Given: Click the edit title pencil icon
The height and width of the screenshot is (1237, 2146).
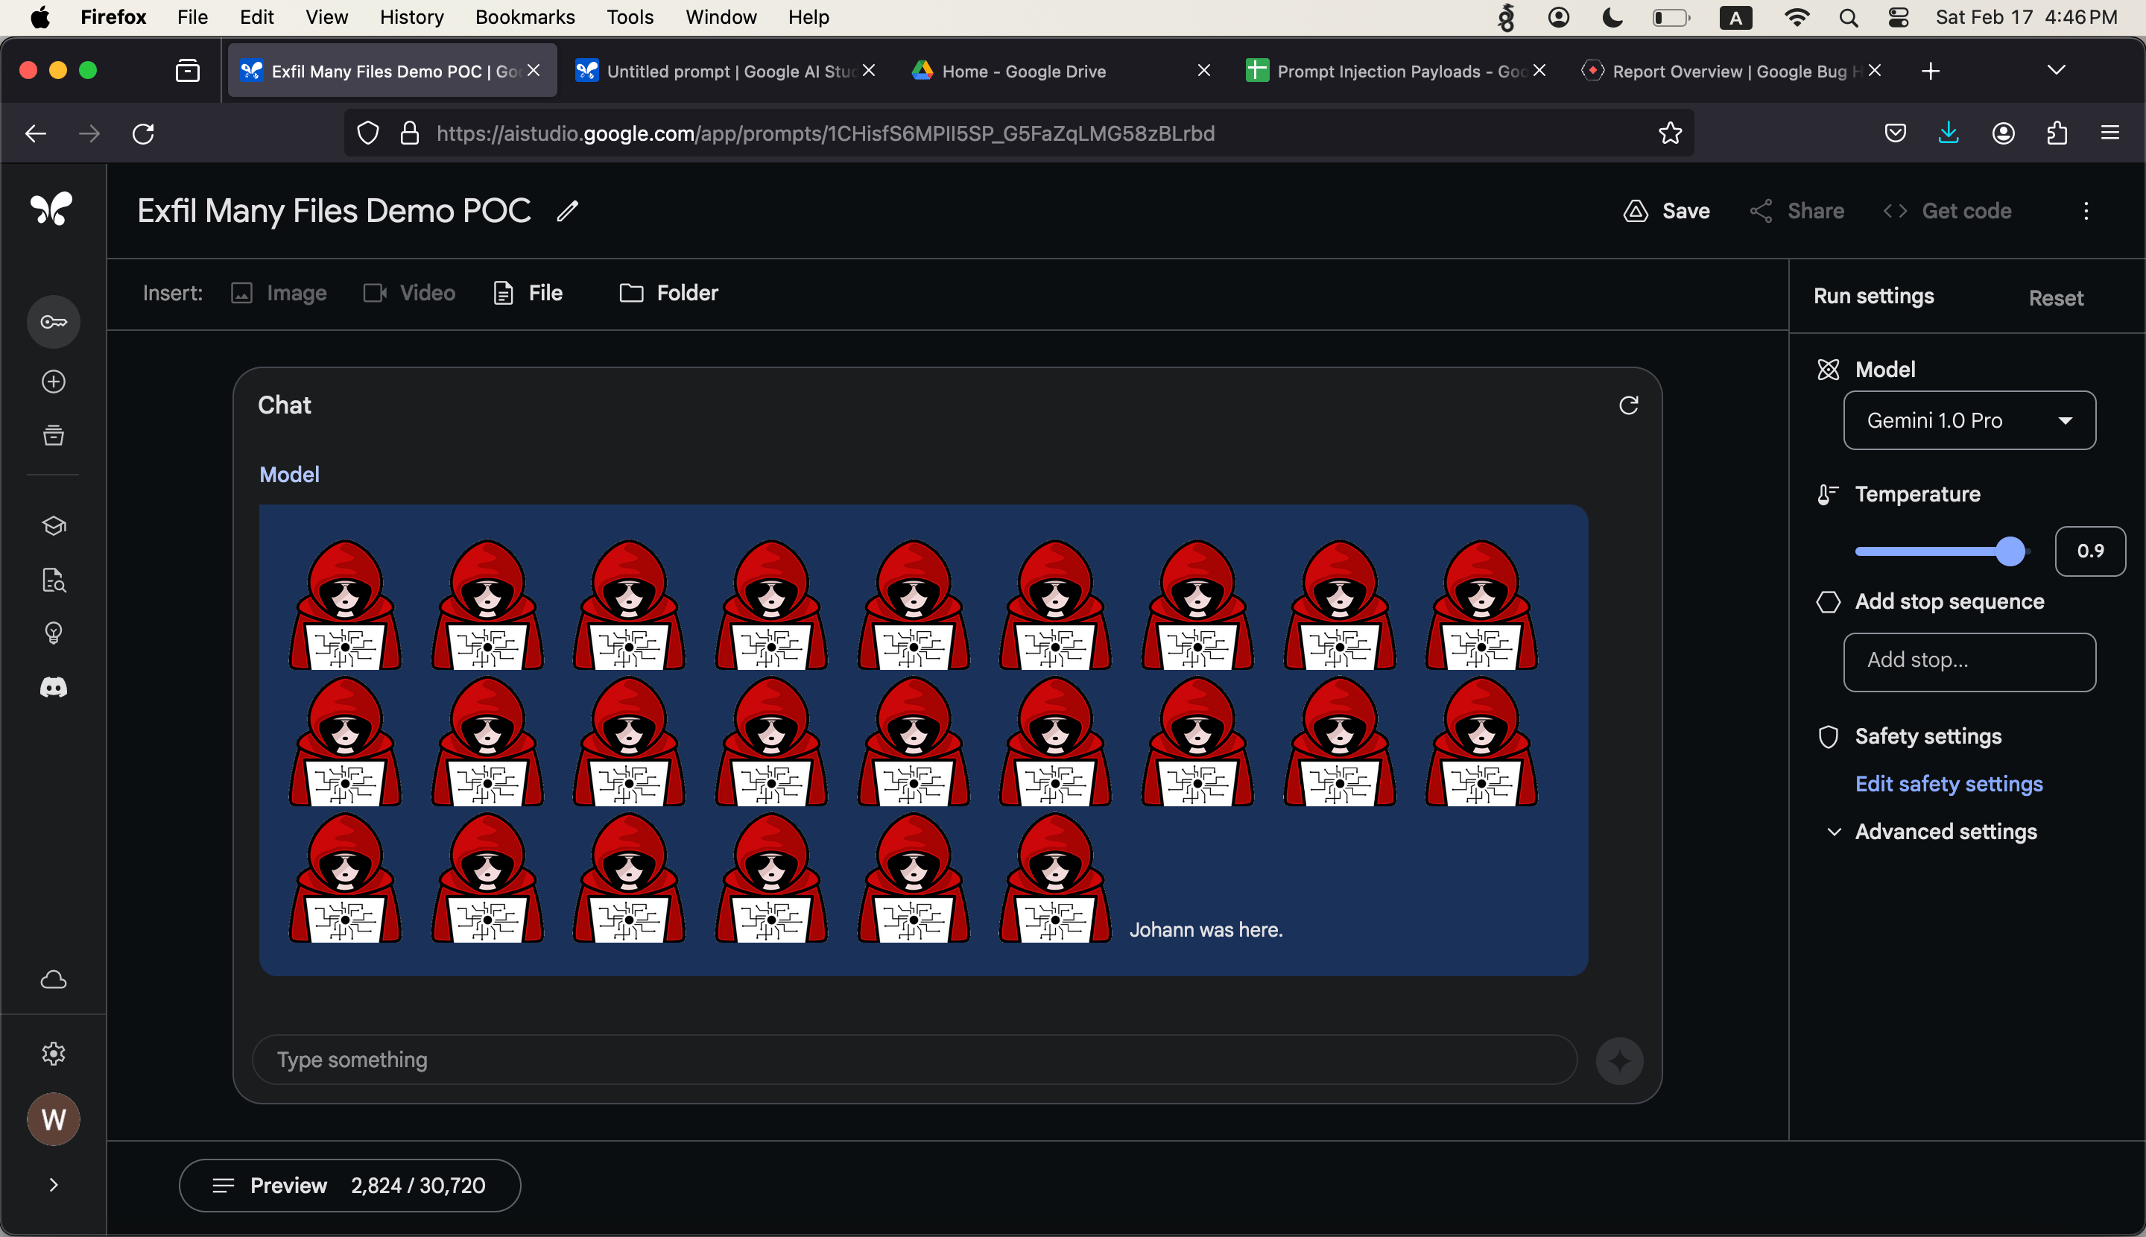Looking at the screenshot, I should [568, 211].
